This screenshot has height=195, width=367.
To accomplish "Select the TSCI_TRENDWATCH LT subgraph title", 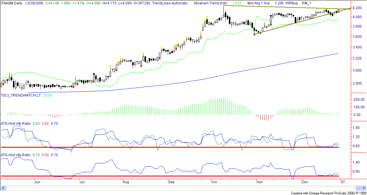I will tap(21, 96).
